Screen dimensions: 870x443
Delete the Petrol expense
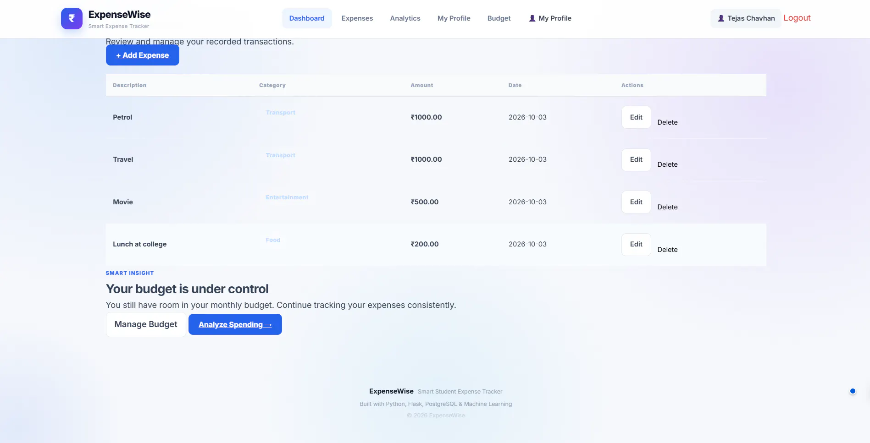point(667,122)
